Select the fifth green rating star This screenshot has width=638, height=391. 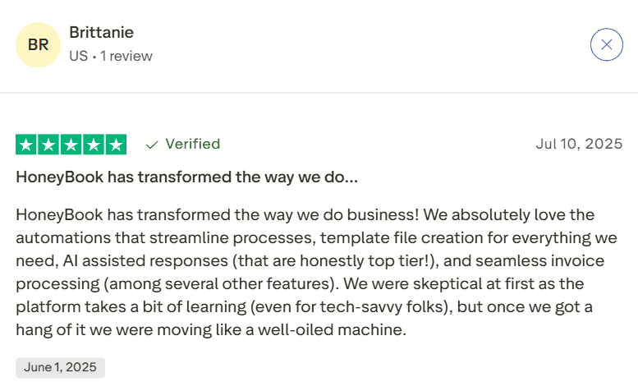(116, 145)
